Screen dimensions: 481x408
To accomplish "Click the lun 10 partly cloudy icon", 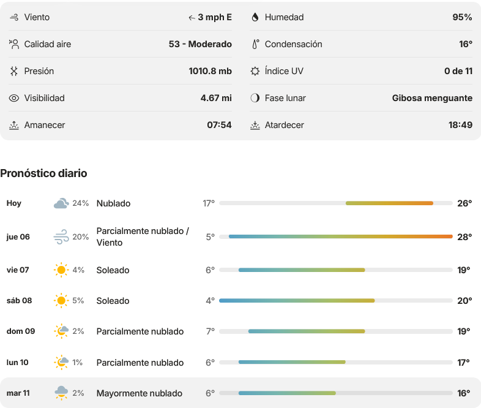I will [x=61, y=362].
